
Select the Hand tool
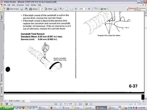point(42,9)
